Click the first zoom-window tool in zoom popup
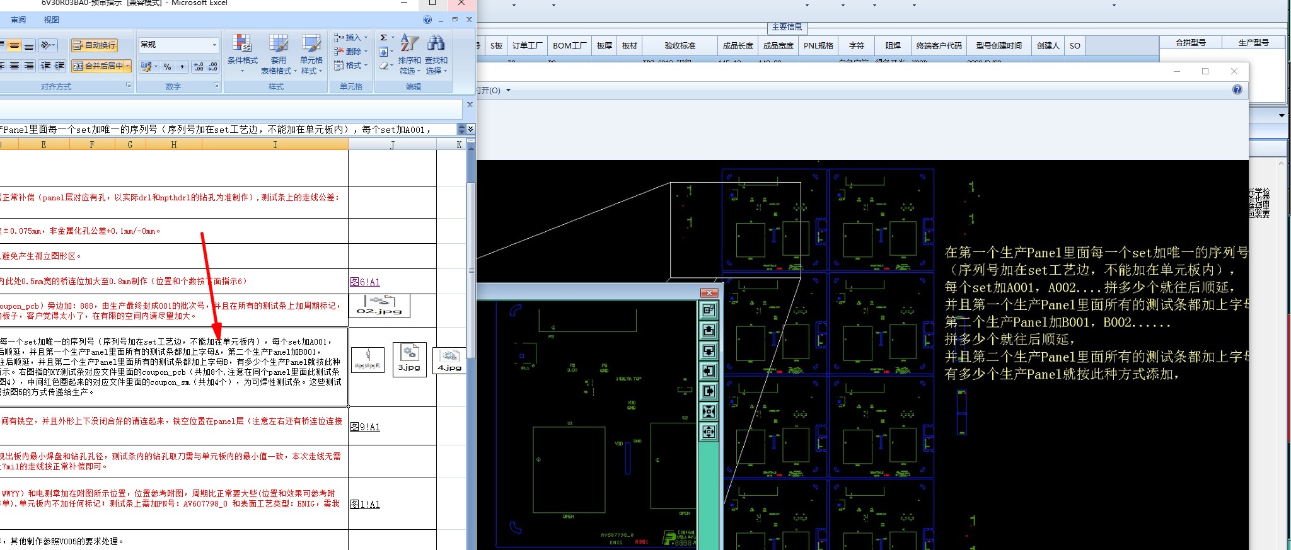Screen dimensions: 1291x550 [x=709, y=310]
